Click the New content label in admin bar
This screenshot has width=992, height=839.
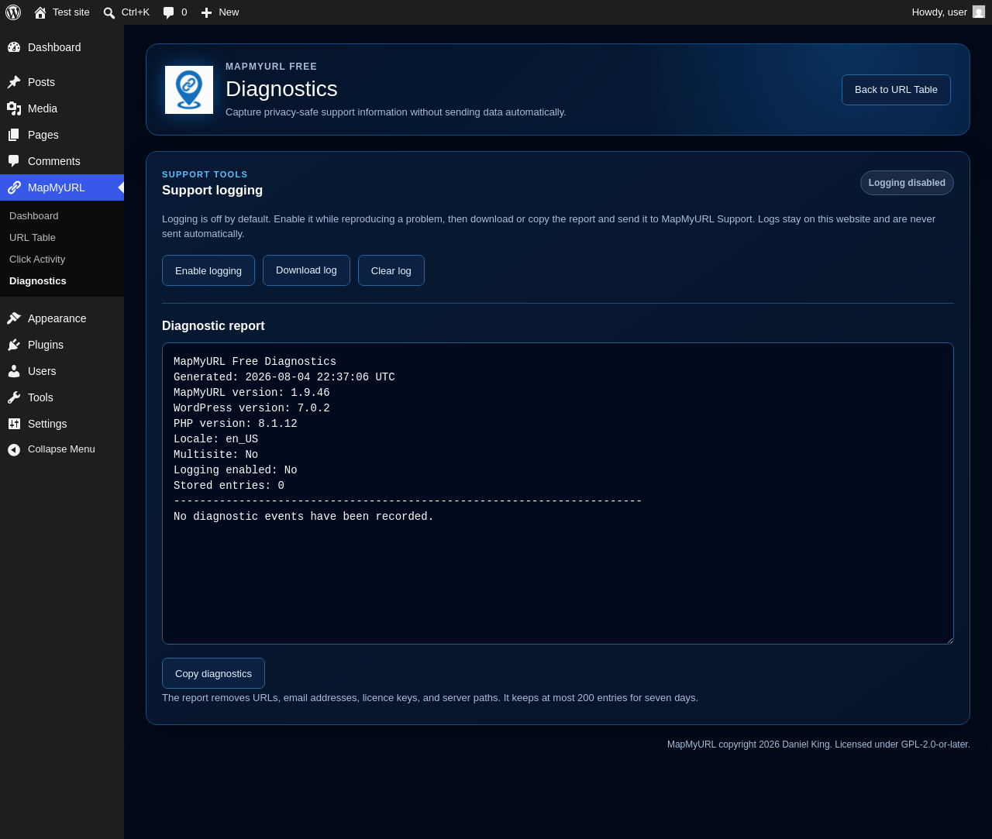tap(229, 12)
